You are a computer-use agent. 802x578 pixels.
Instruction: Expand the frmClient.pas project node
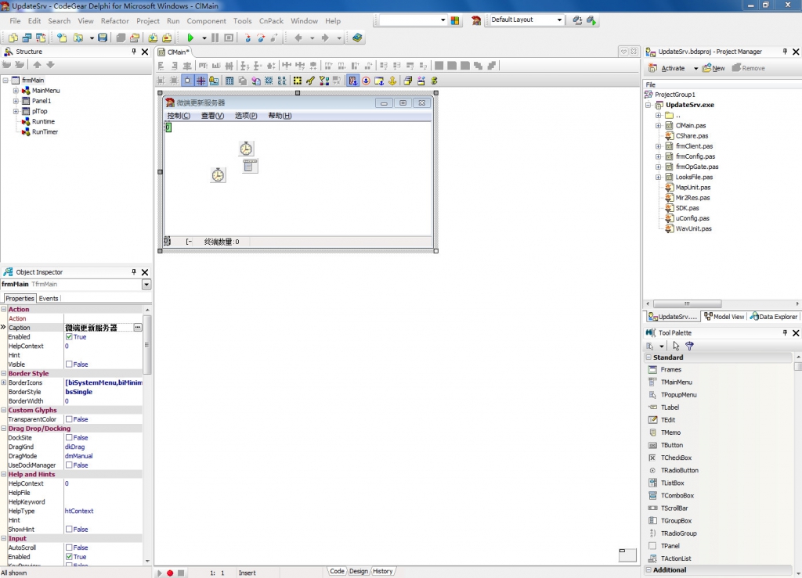(x=659, y=146)
